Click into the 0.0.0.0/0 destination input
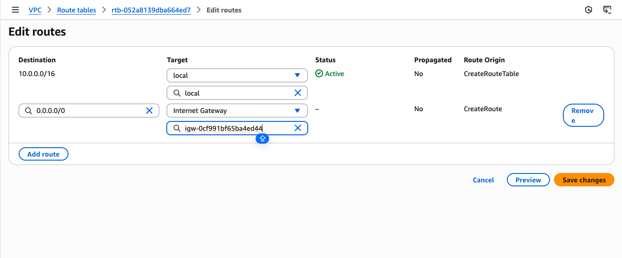This screenshot has height=258, width=622. coord(89,111)
